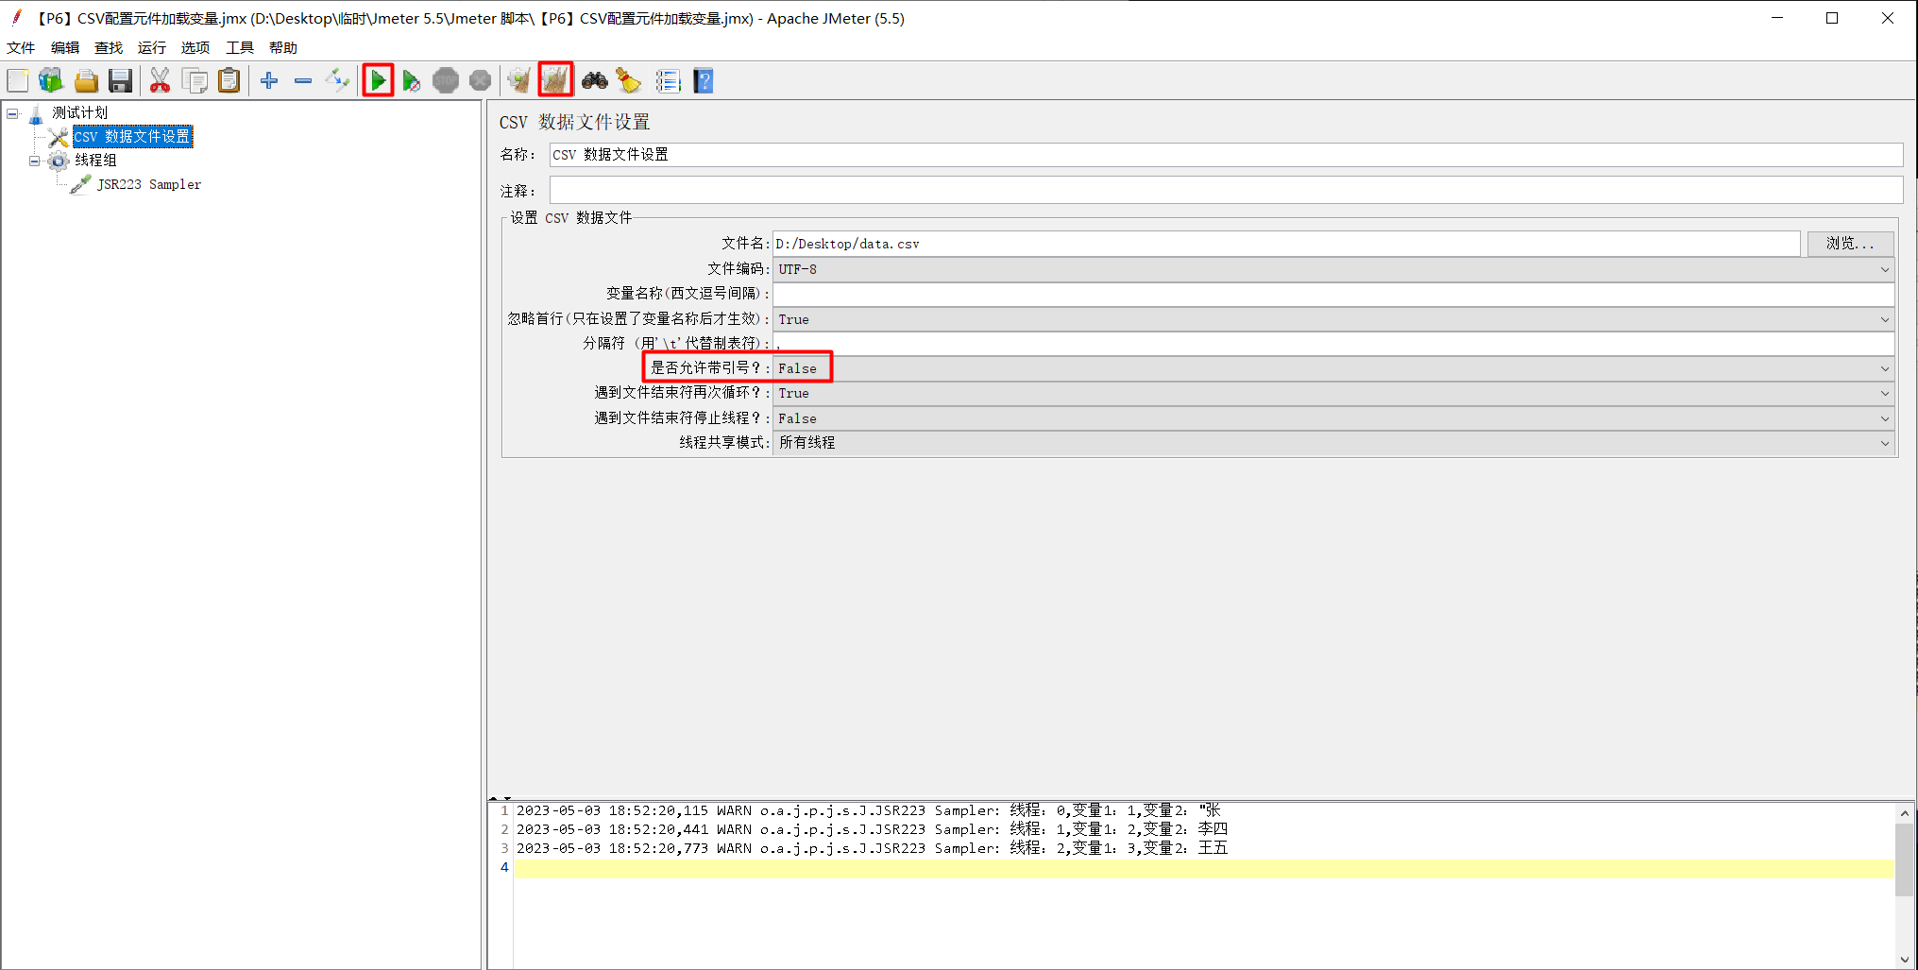Click the 变量名称 input field
Viewport: 1918px width, 970px height.
(x=1333, y=294)
